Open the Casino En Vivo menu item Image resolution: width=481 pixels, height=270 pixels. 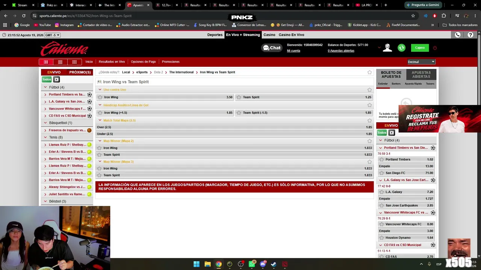pos(291,35)
